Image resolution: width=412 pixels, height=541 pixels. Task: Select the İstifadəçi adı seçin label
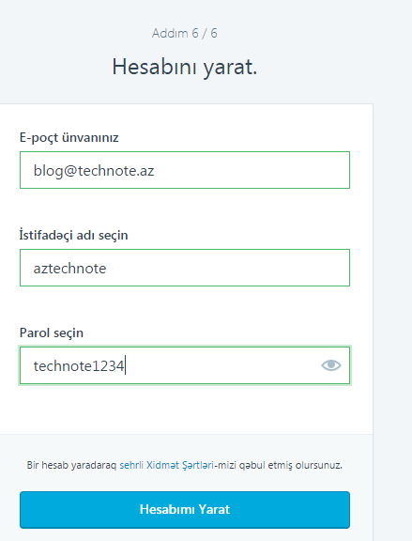tap(73, 236)
